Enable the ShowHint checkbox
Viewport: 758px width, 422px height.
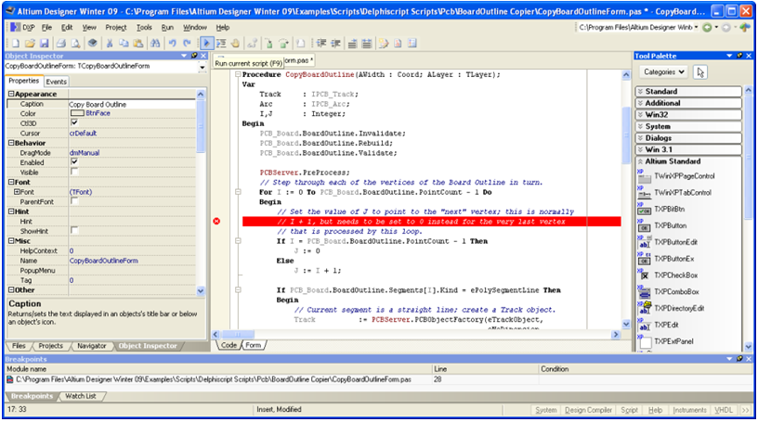tap(74, 231)
